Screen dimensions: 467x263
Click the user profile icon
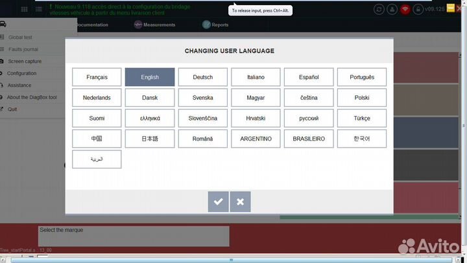coord(392,9)
